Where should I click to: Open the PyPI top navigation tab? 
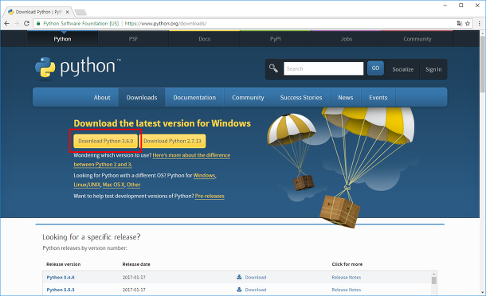pyautogui.click(x=275, y=39)
